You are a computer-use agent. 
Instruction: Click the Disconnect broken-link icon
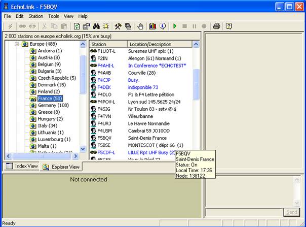[x=32, y=26]
